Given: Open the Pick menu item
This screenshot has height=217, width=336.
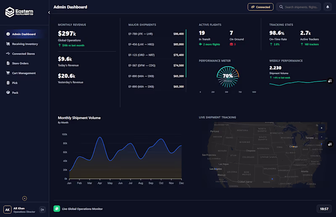Looking at the screenshot, I should pos(22,83).
